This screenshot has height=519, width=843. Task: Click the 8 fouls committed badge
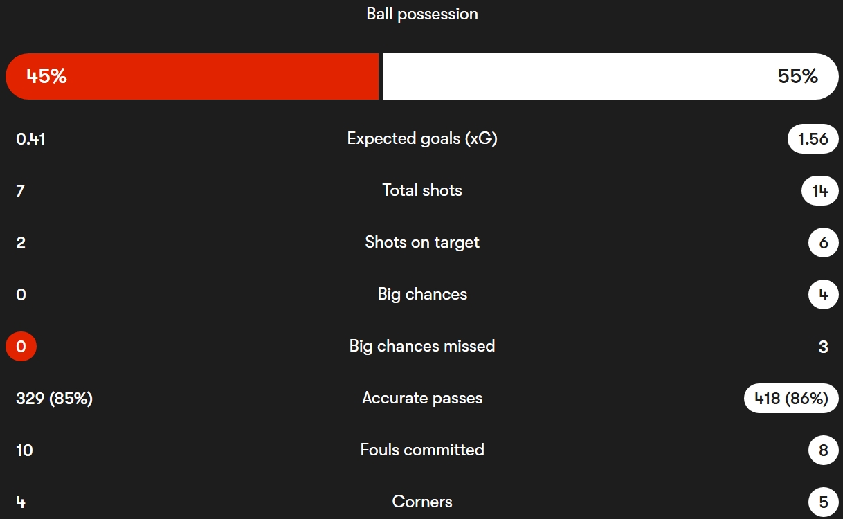(823, 450)
